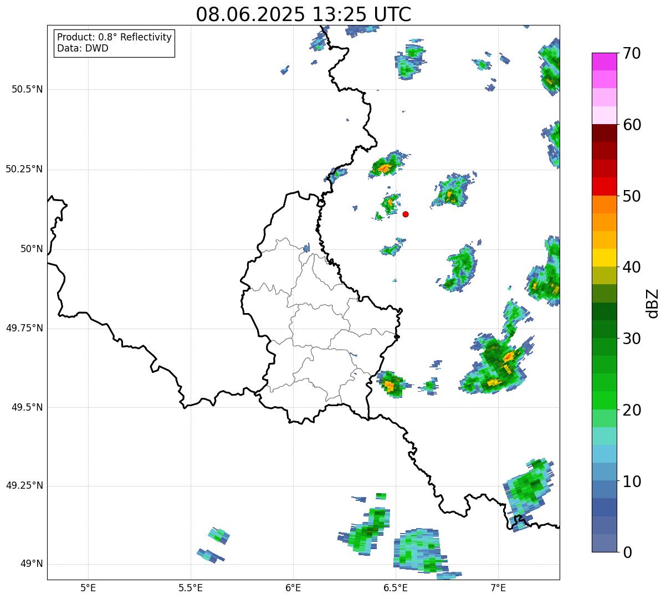Pick the yellow swatch just above 40 dBZ

click(x=604, y=258)
